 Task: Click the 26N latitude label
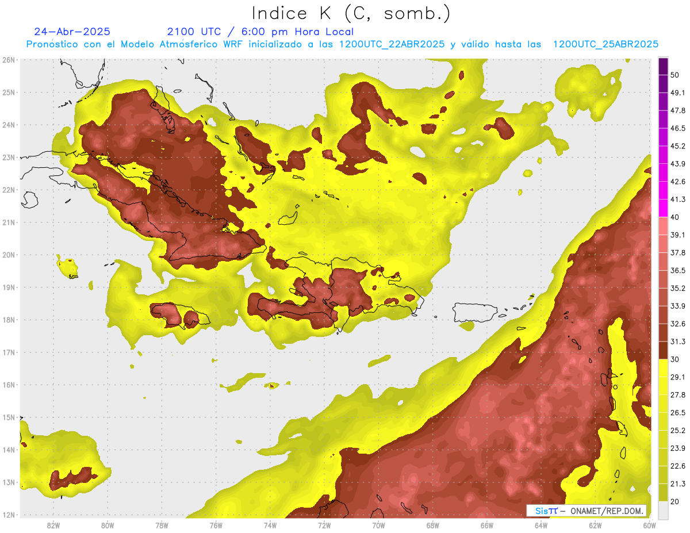click(x=9, y=60)
